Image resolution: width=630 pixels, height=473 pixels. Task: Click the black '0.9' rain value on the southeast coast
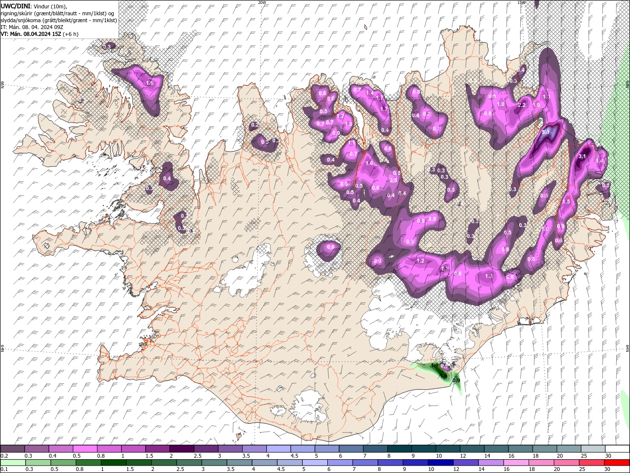(x=456, y=380)
